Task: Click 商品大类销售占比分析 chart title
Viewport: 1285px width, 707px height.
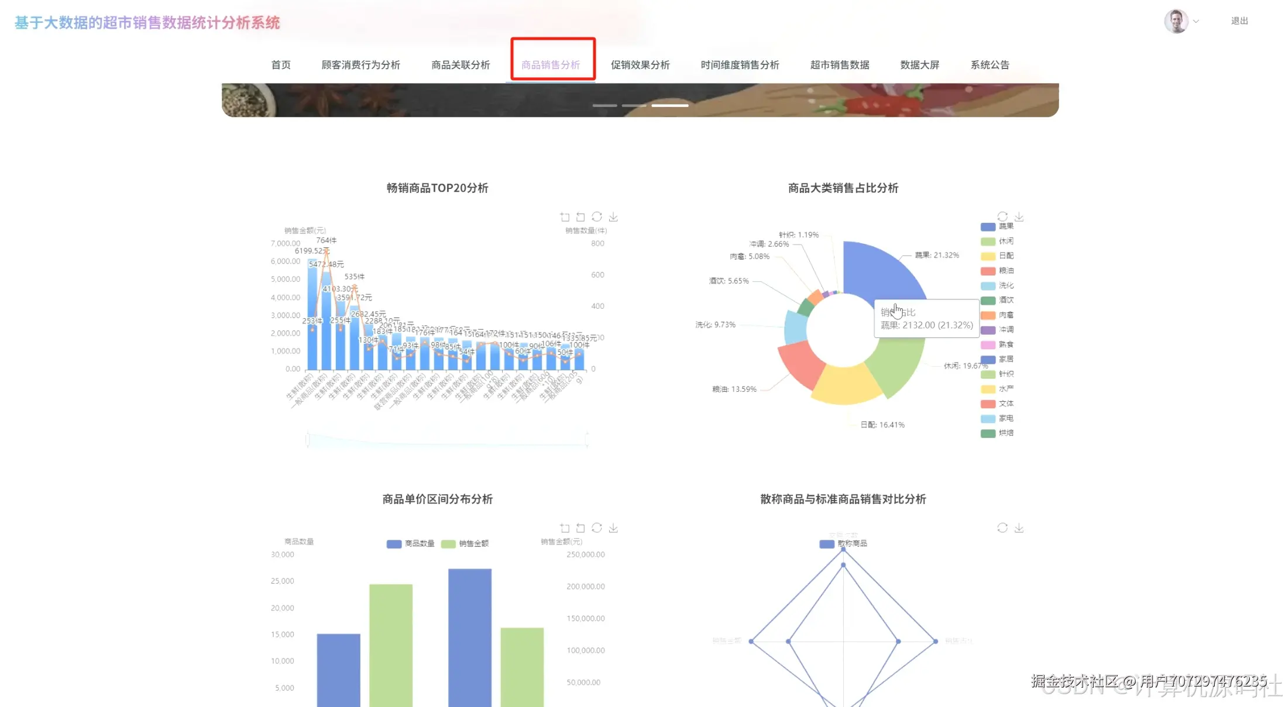Action: [843, 188]
